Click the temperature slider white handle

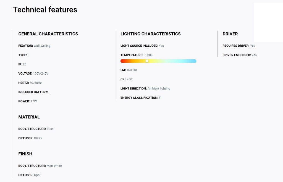coord(147,61)
